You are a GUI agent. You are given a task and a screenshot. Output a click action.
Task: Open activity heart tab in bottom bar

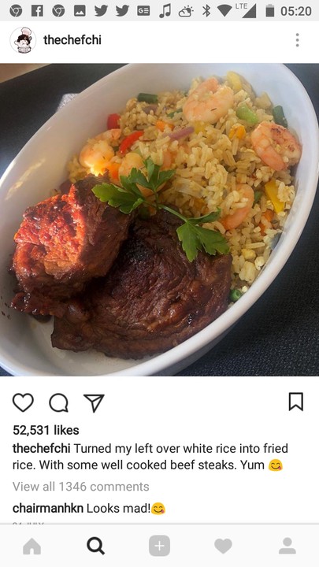223,546
